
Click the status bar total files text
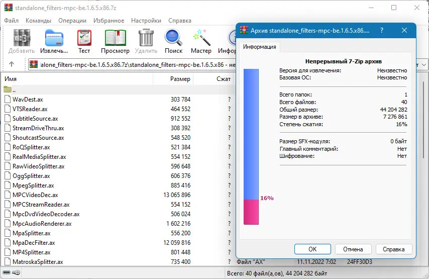(x=277, y=273)
